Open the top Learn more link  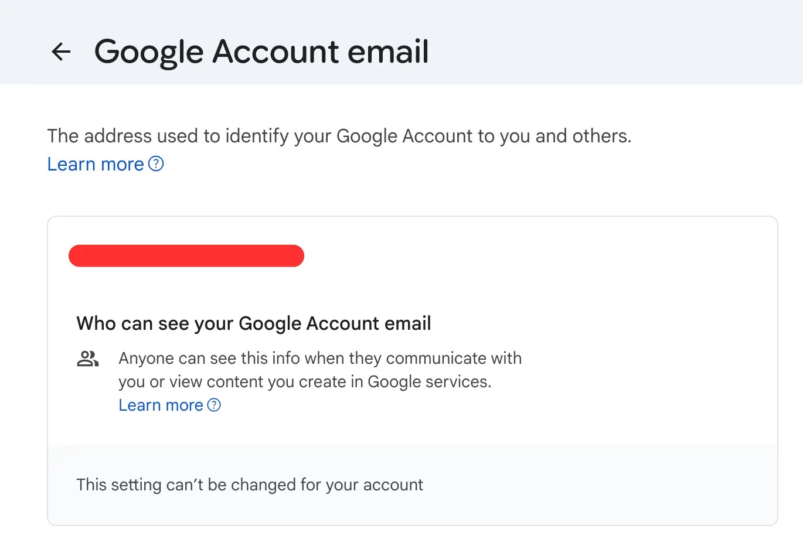point(95,164)
